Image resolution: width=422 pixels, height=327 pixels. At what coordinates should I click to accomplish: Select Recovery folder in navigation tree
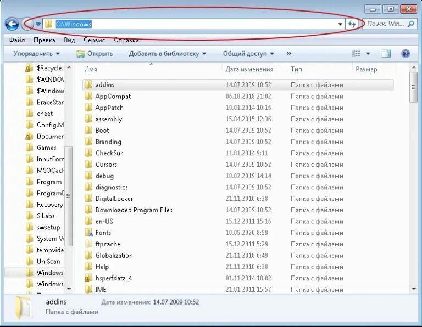tap(45, 205)
